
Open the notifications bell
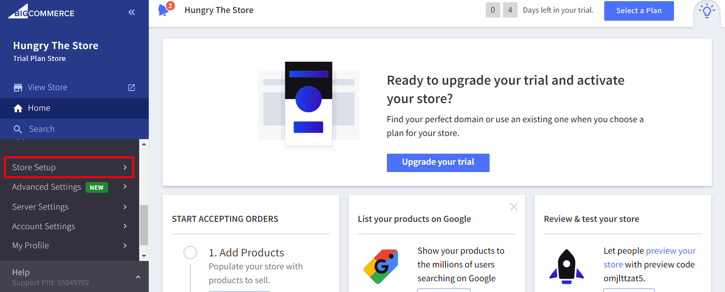point(164,10)
